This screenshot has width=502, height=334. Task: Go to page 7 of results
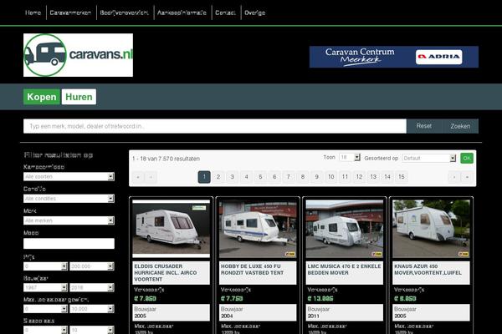289,177
